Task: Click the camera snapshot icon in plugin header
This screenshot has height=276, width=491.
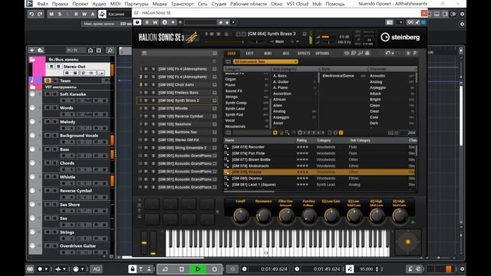Action: click(389, 22)
